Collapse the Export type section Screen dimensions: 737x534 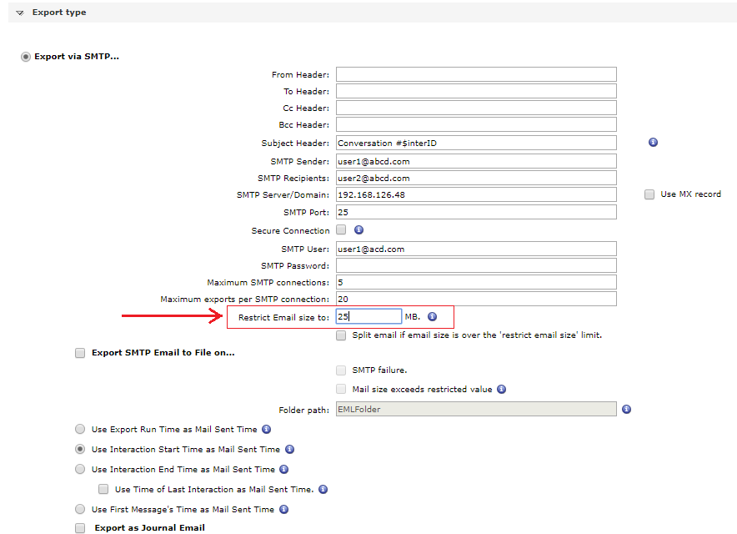pyautogui.click(x=20, y=13)
